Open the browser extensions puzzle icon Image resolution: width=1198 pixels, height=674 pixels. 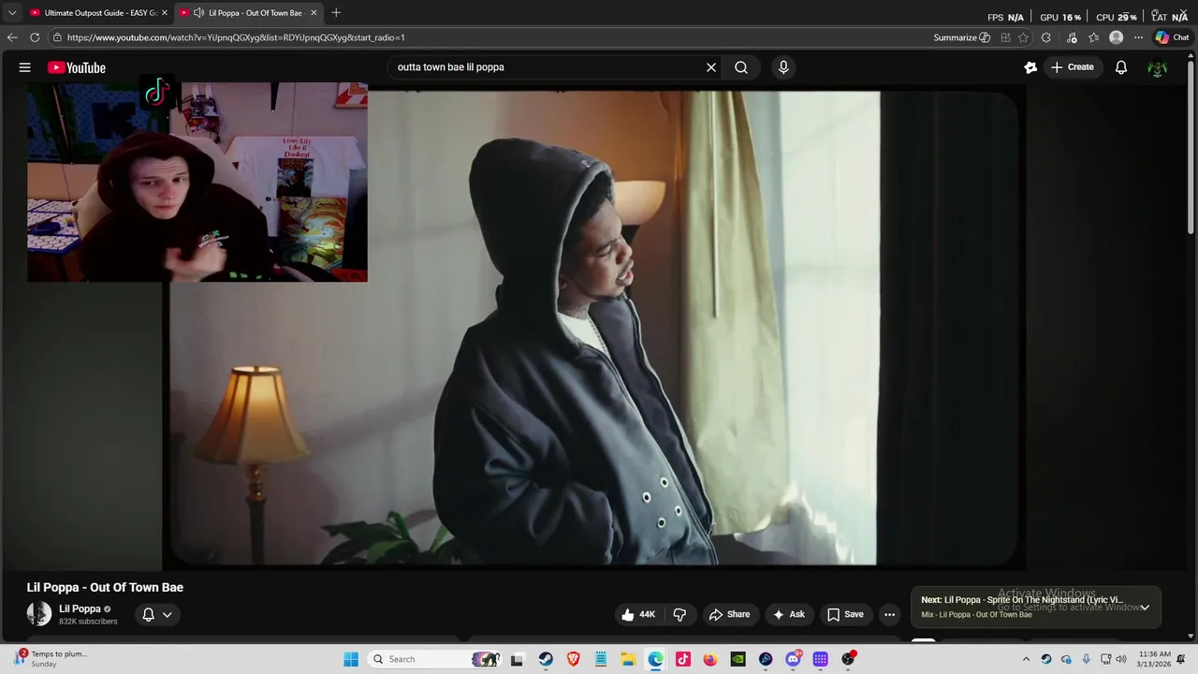pyautogui.click(x=1046, y=37)
